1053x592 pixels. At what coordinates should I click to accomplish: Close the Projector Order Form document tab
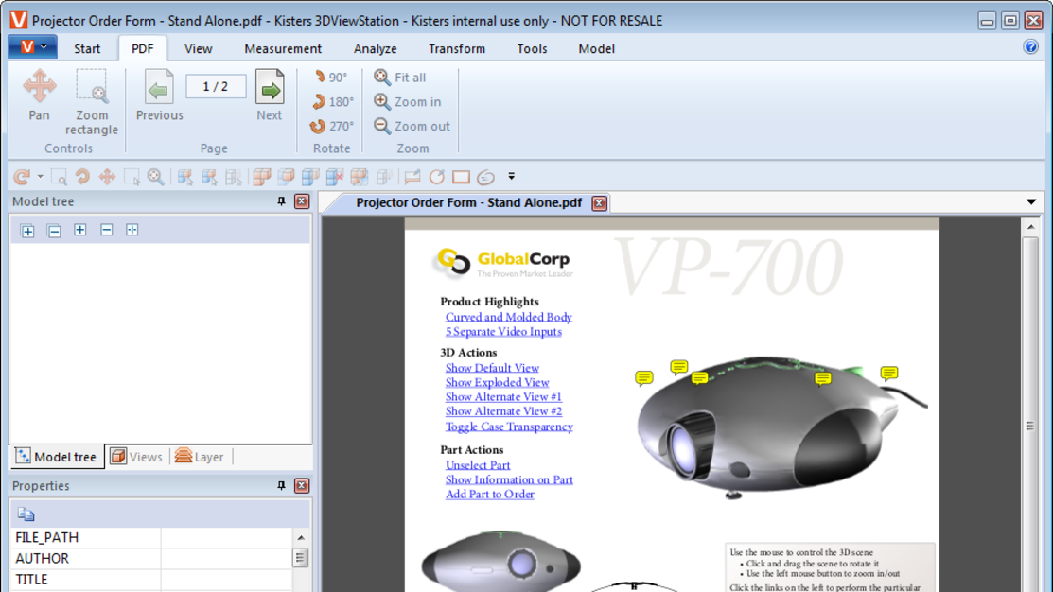[x=600, y=202]
